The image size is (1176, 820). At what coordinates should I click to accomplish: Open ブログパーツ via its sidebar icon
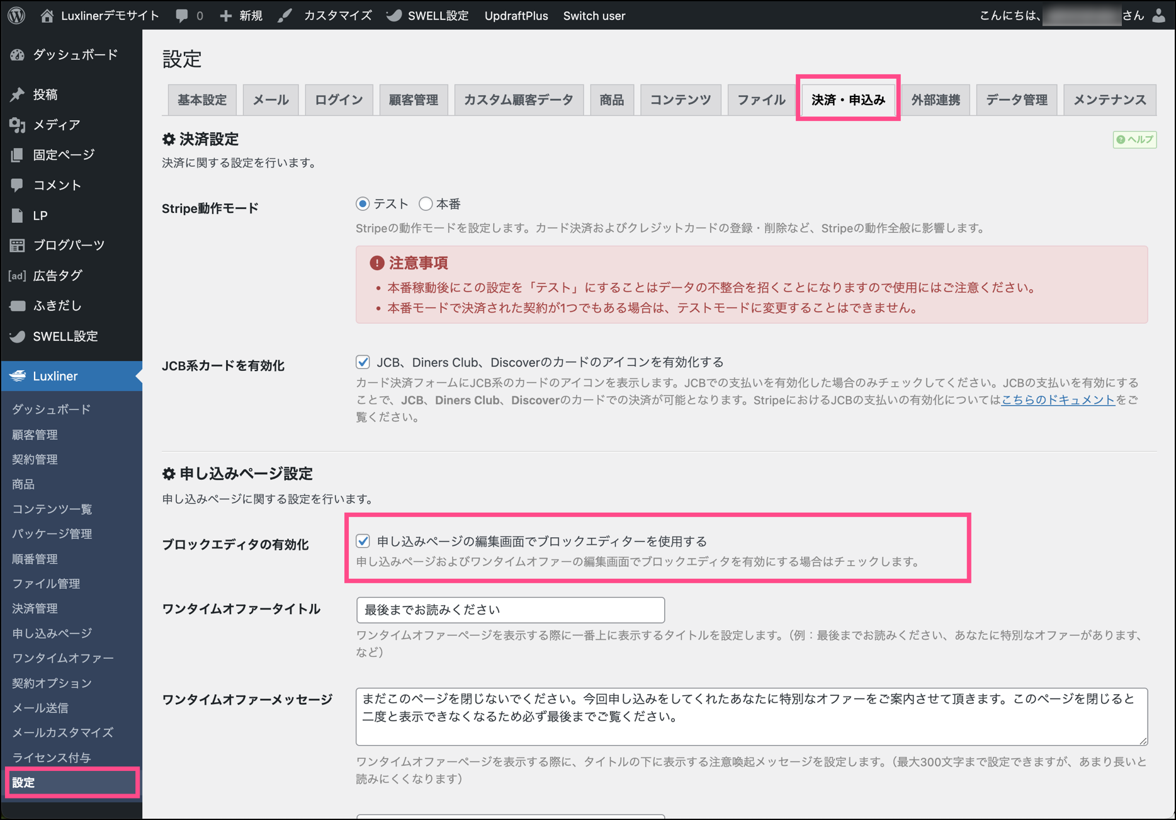coord(17,245)
